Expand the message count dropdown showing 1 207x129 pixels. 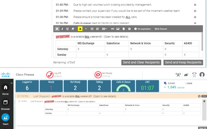(204, 96)
